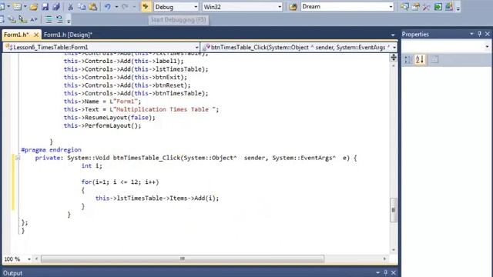The image size is (493, 277).
Task: Click the for(i=1; i <= 12; i++) line
Action: click(x=120, y=182)
